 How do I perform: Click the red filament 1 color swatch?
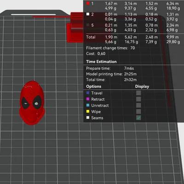88,3
